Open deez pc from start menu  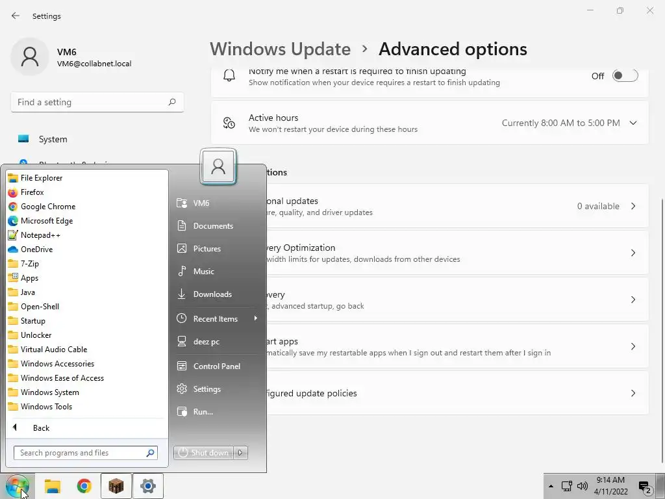[217, 342]
